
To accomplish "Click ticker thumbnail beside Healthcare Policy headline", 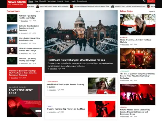I will [x=112, y=6].
